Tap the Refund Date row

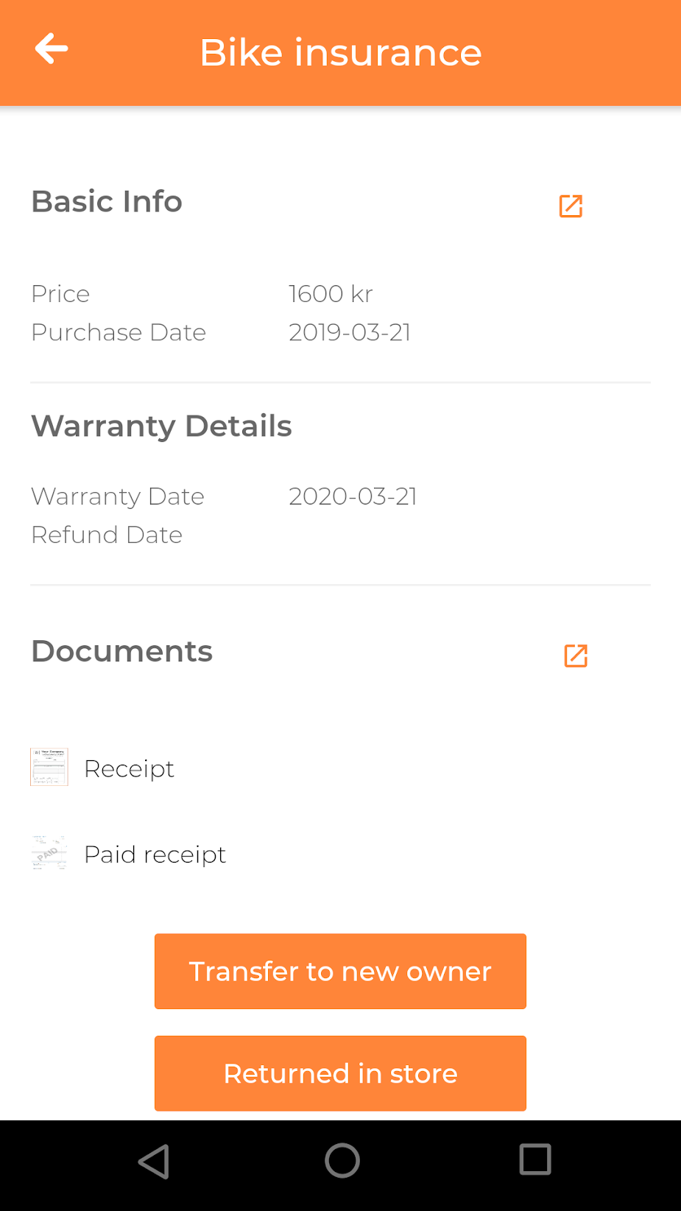(107, 535)
